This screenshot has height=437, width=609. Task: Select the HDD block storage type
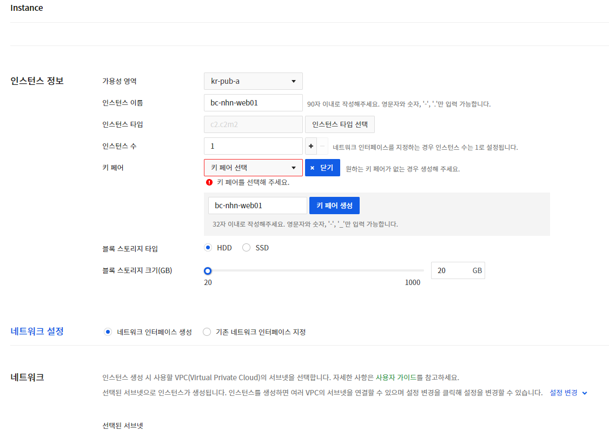click(x=208, y=247)
